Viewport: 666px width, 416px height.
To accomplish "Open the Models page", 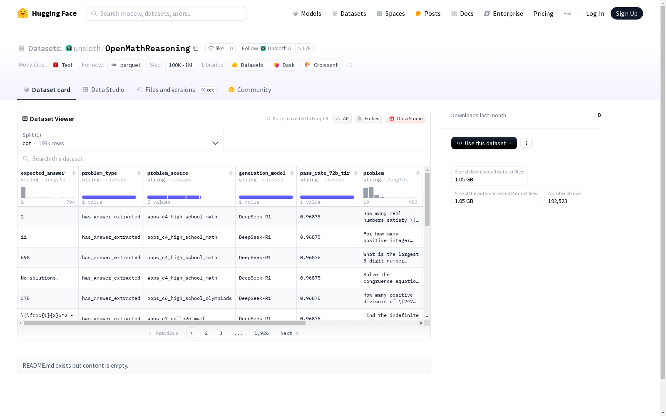I will click(x=307, y=13).
